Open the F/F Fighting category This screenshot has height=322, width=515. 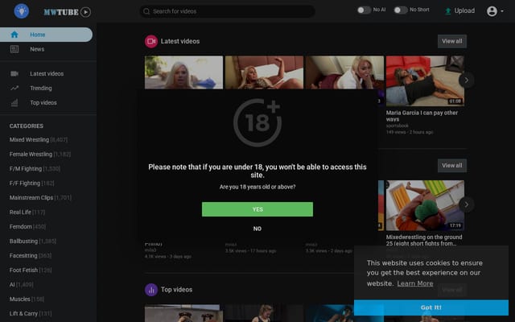[x=32, y=183]
